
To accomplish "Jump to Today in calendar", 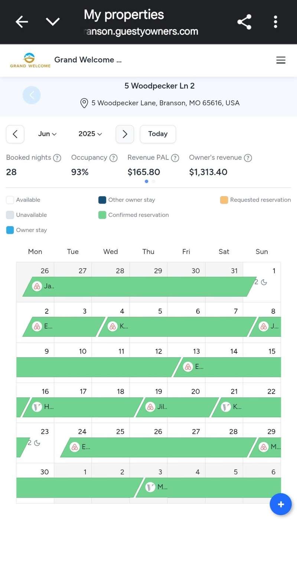I will click(158, 134).
